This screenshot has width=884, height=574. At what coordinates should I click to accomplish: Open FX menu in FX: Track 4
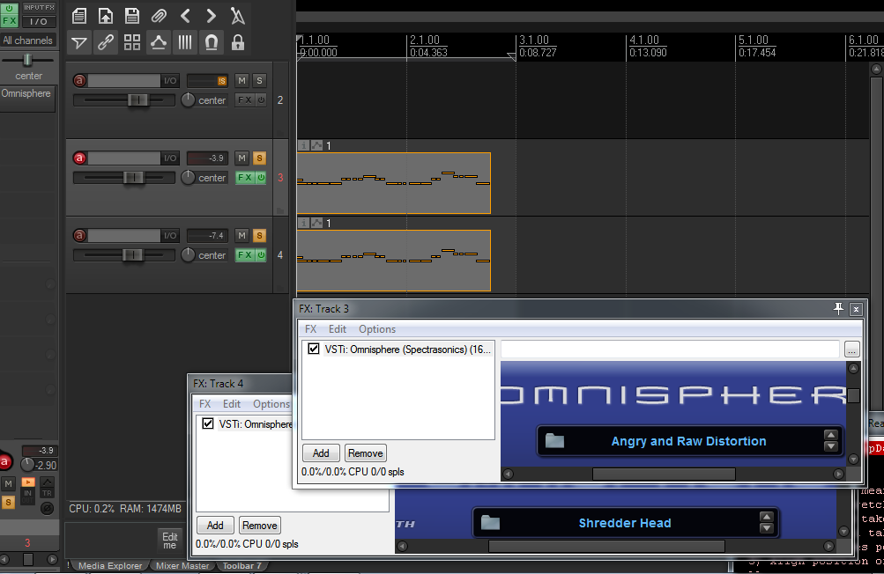pyautogui.click(x=204, y=404)
